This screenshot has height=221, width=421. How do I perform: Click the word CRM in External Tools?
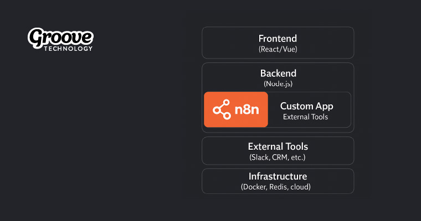[x=280, y=157]
